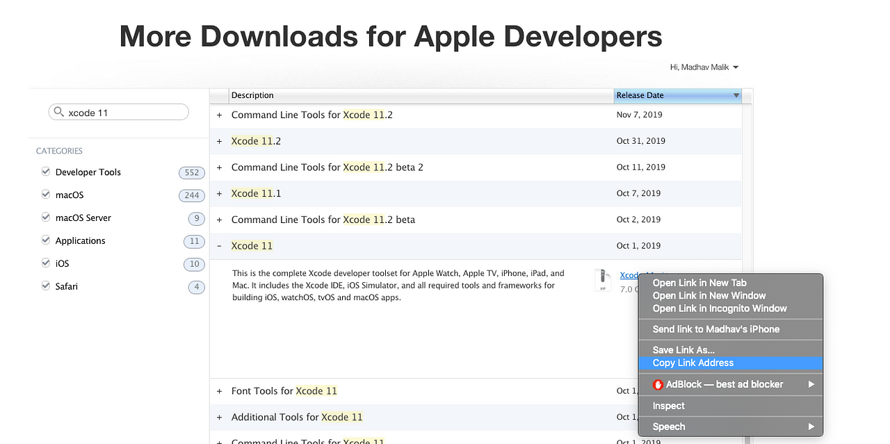
Task: Toggle the Safari category checkbox
Action: (x=46, y=286)
